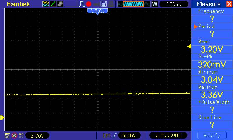Select the +Pulse Width measurement label
The height and width of the screenshot is (140, 233).
214,102
